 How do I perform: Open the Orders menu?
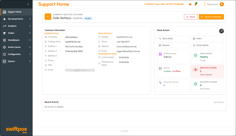(16, 33)
